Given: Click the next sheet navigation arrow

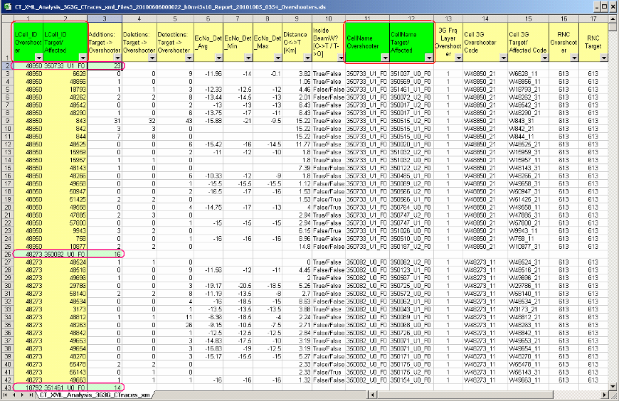Looking at the screenshot, I should click(21, 395).
